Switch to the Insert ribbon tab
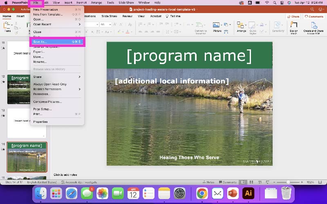 coord(20,16)
